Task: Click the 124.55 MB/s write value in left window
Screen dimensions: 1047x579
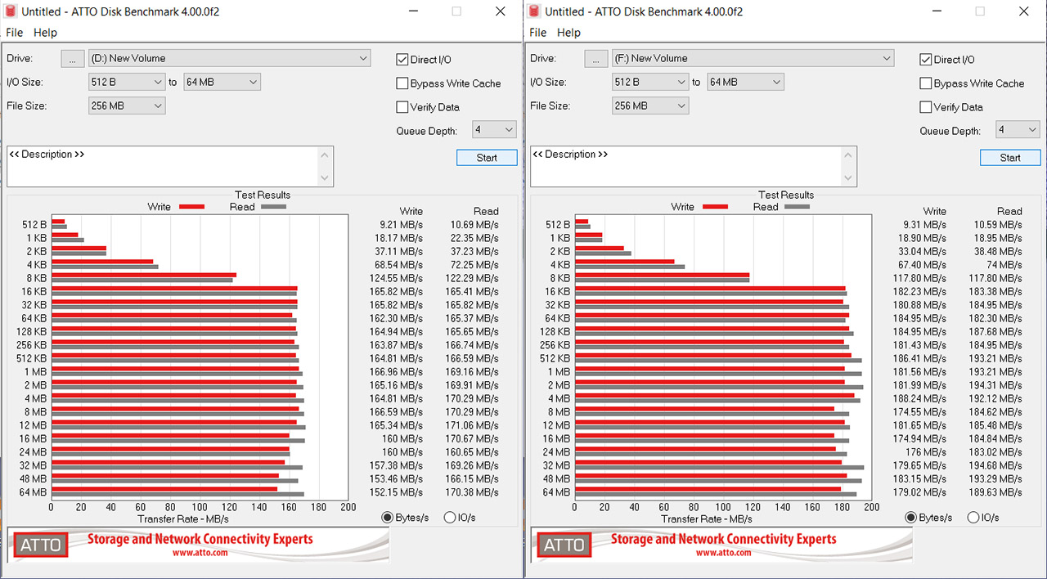Action: [x=396, y=278]
